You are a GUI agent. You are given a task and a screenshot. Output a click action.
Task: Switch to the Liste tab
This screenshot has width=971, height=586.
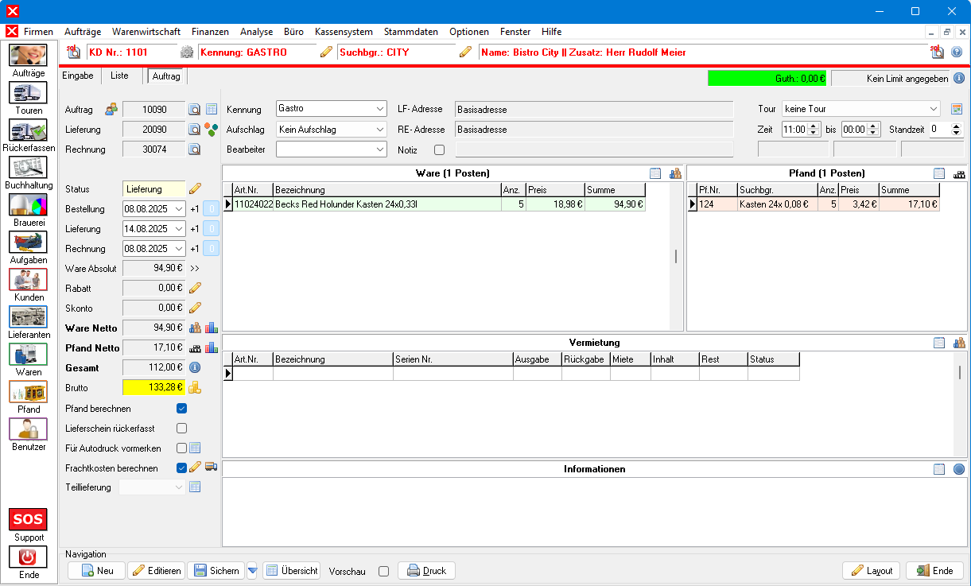click(x=119, y=76)
